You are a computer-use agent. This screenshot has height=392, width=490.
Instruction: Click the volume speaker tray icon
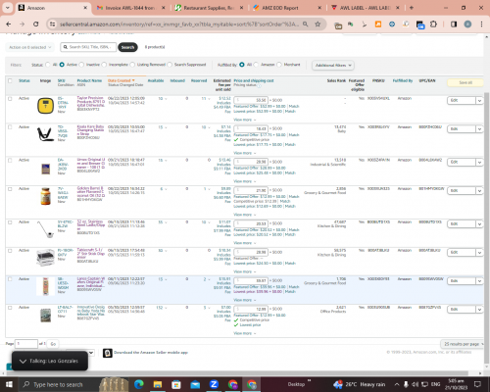[415, 384]
